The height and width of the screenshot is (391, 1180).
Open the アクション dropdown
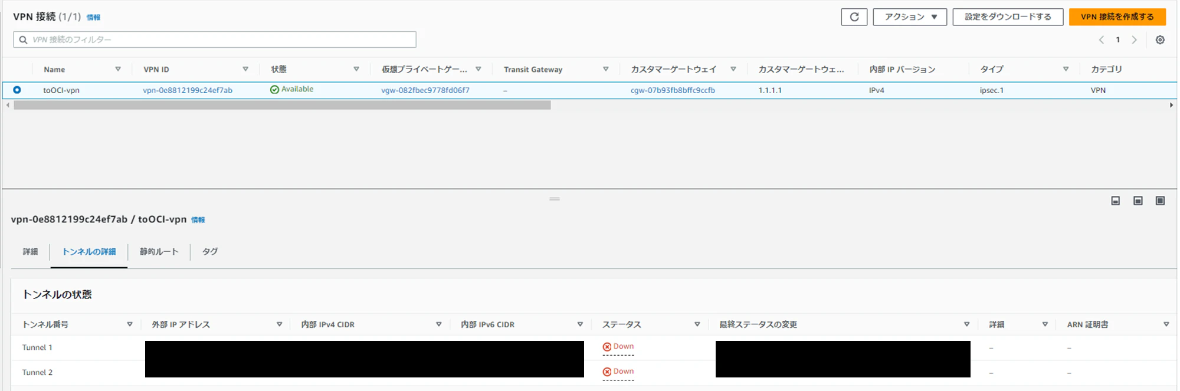coord(910,17)
